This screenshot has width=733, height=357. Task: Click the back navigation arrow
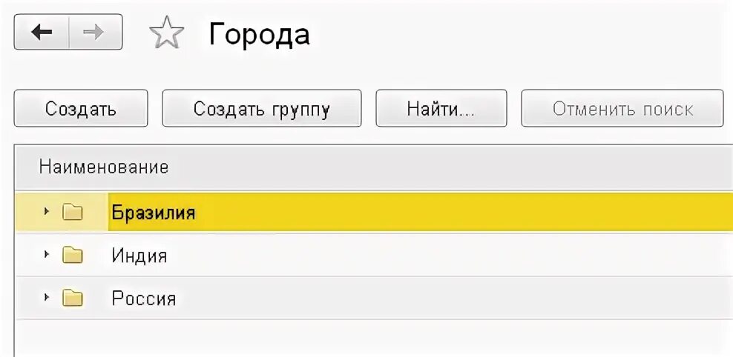(x=42, y=33)
